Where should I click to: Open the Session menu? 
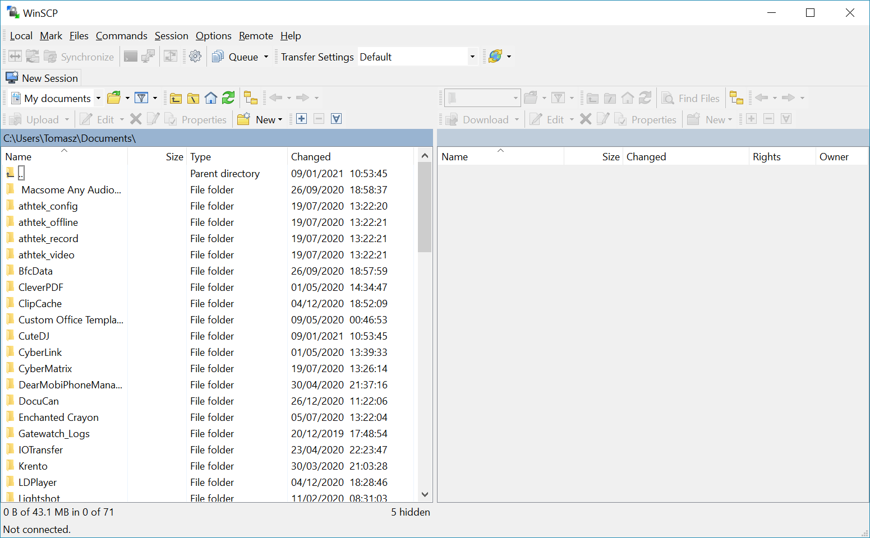pyautogui.click(x=172, y=36)
